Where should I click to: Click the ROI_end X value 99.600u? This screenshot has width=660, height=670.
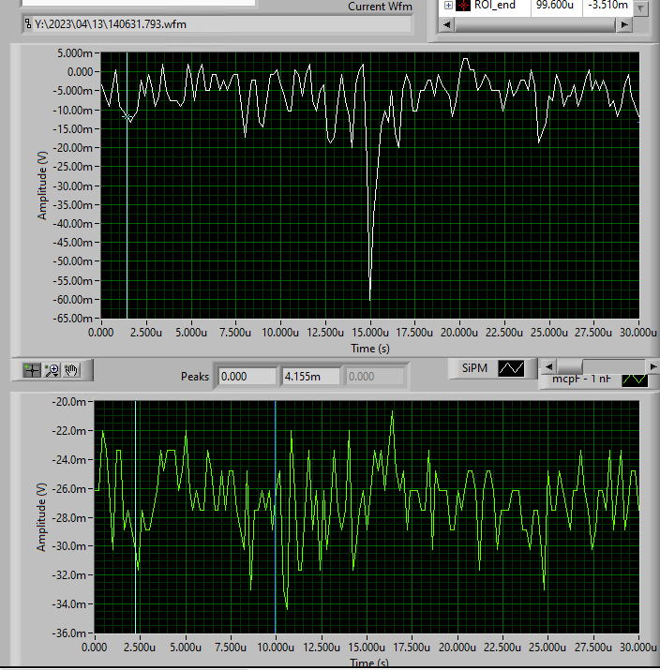click(x=555, y=5)
